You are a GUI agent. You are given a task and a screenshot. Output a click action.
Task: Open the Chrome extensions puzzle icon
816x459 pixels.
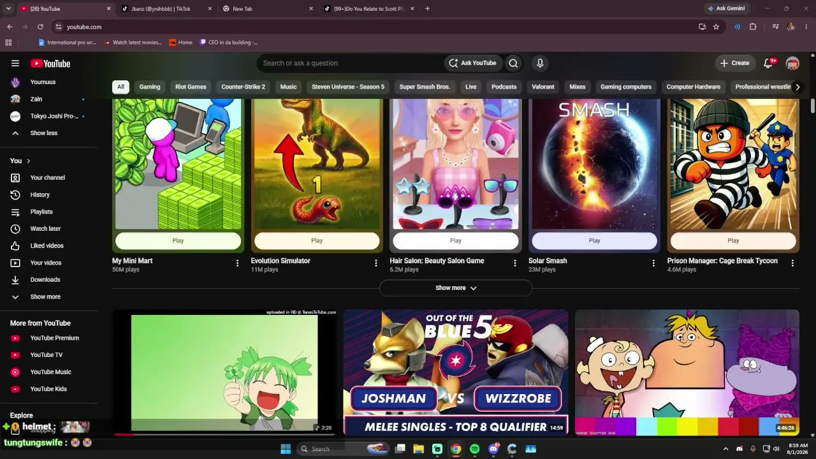pos(753,27)
